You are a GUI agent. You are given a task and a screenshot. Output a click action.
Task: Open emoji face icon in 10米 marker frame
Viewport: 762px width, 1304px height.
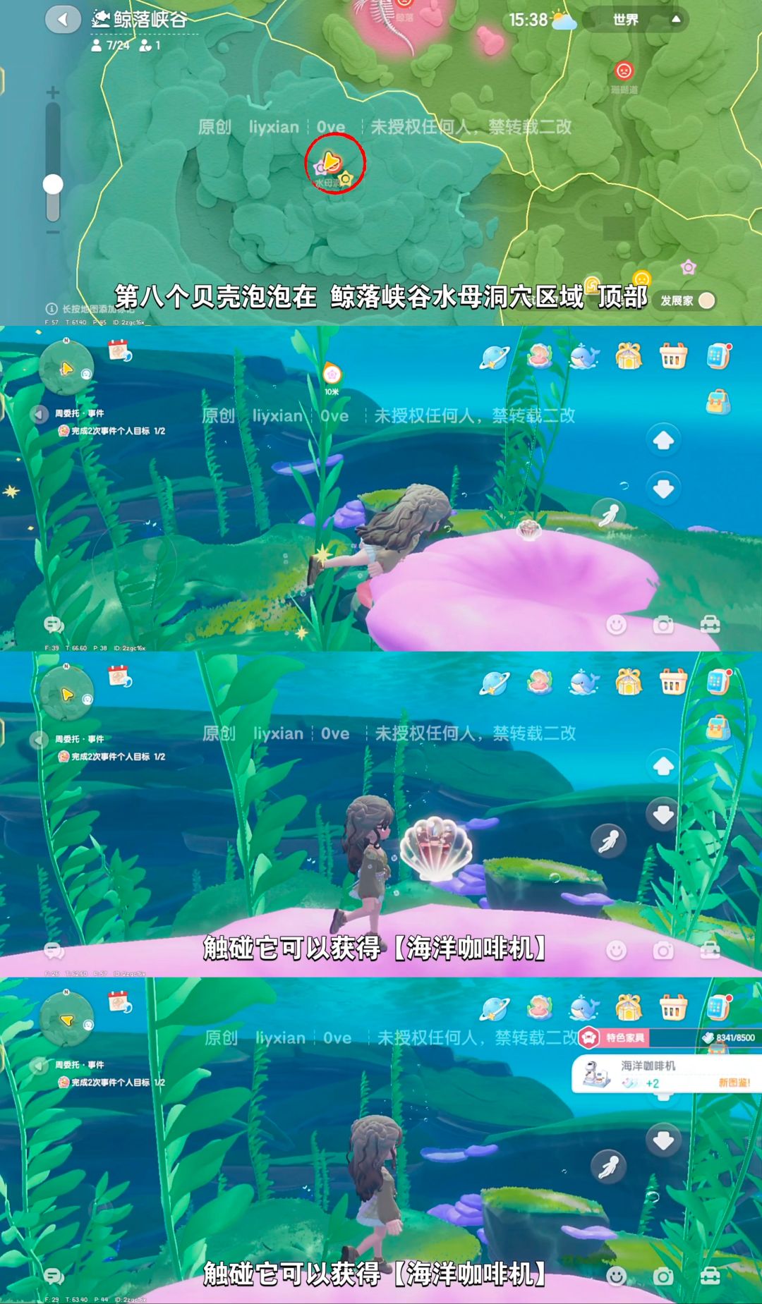[x=617, y=625]
